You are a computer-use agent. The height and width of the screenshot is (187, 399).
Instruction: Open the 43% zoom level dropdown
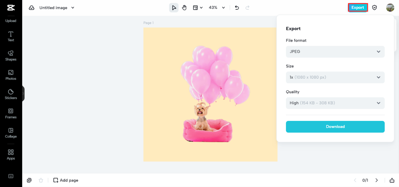(x=217, y=8)
